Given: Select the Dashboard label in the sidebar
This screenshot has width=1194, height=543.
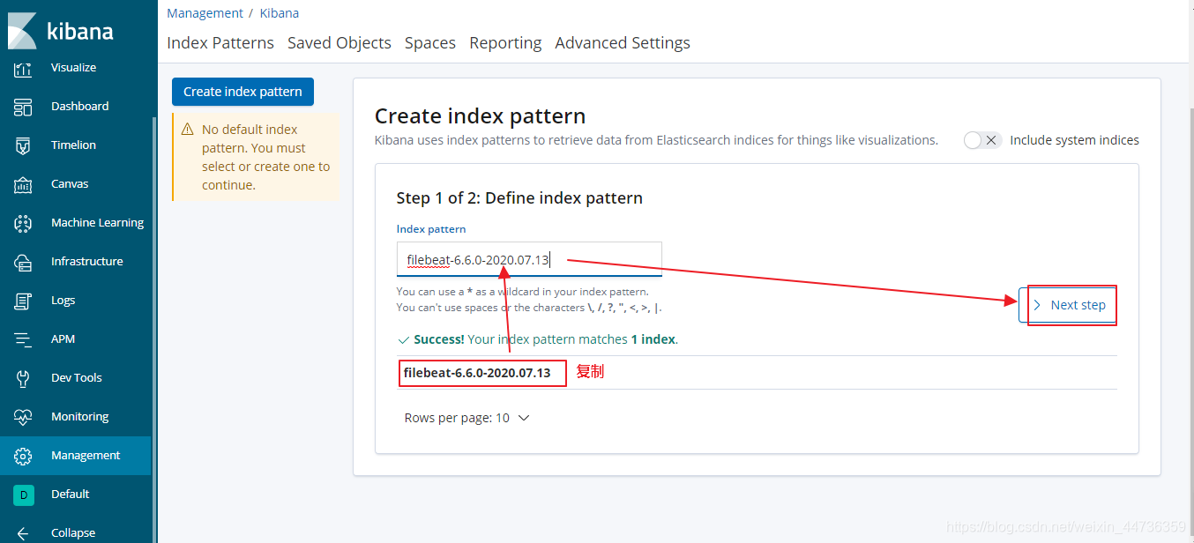Looking at the screenshot, I should coord(80,107).
